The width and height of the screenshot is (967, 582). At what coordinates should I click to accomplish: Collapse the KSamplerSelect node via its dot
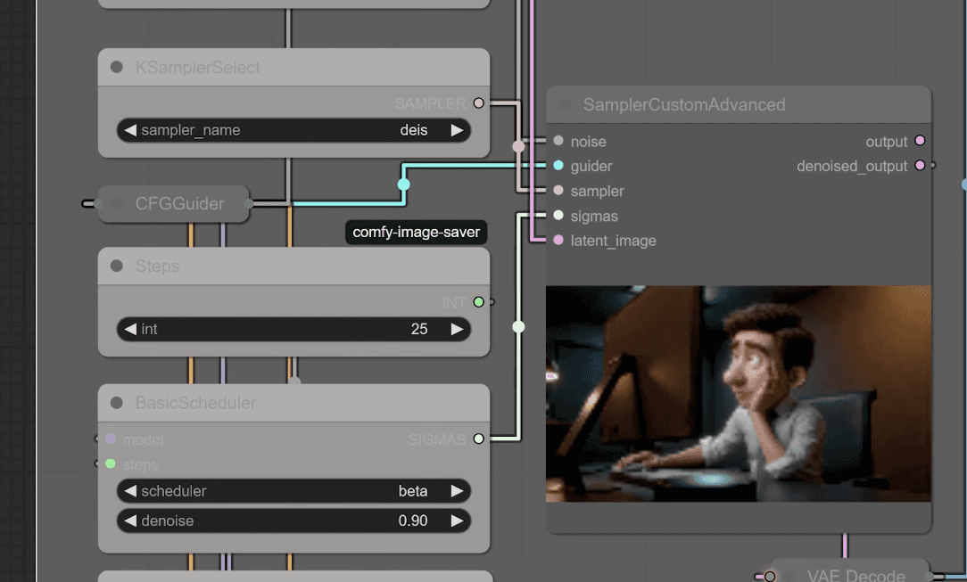pos(117,67)
